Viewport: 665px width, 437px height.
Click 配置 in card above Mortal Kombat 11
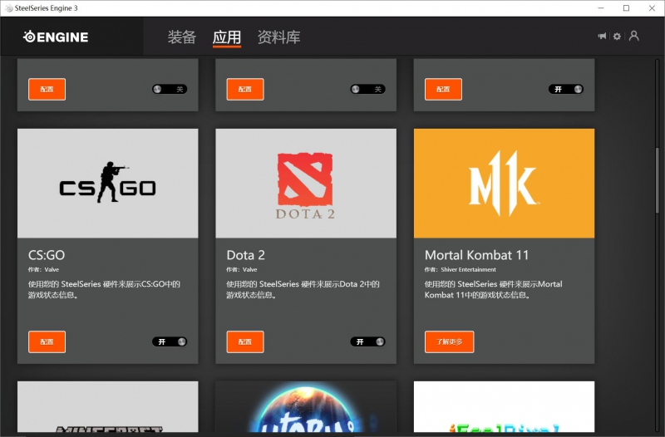[x=443, y=89]
